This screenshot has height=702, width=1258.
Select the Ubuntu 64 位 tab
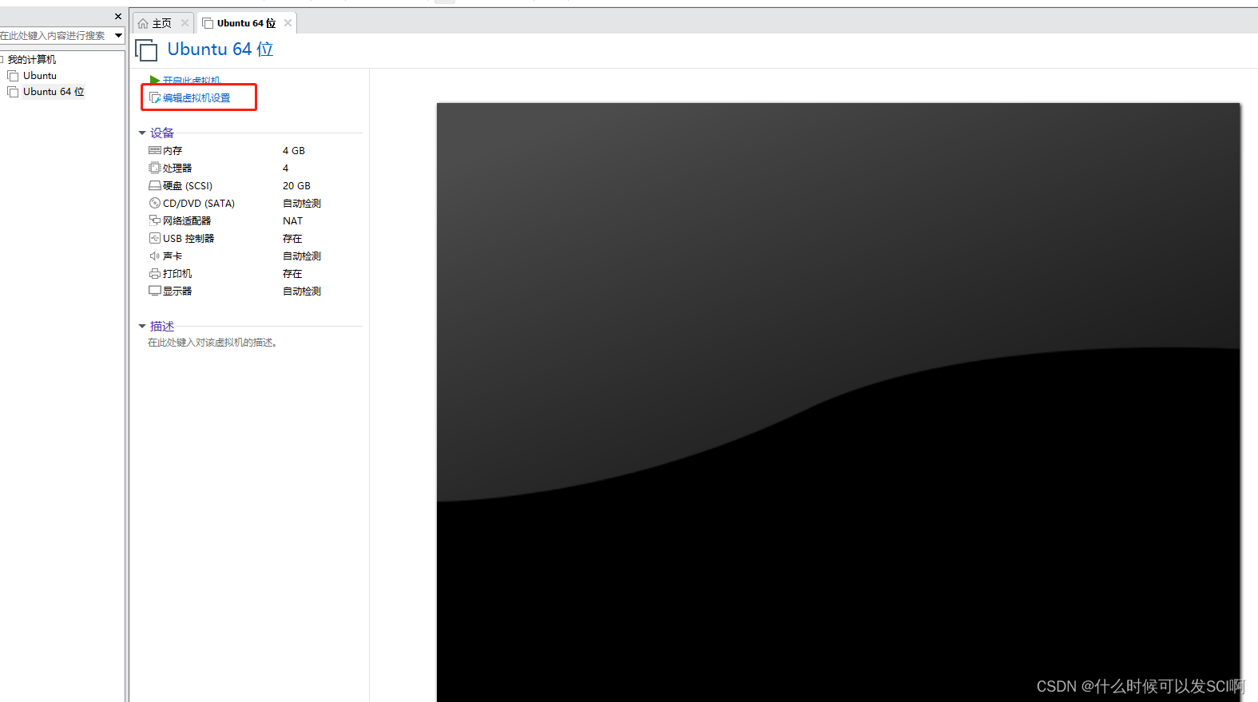tap(246, 23)
